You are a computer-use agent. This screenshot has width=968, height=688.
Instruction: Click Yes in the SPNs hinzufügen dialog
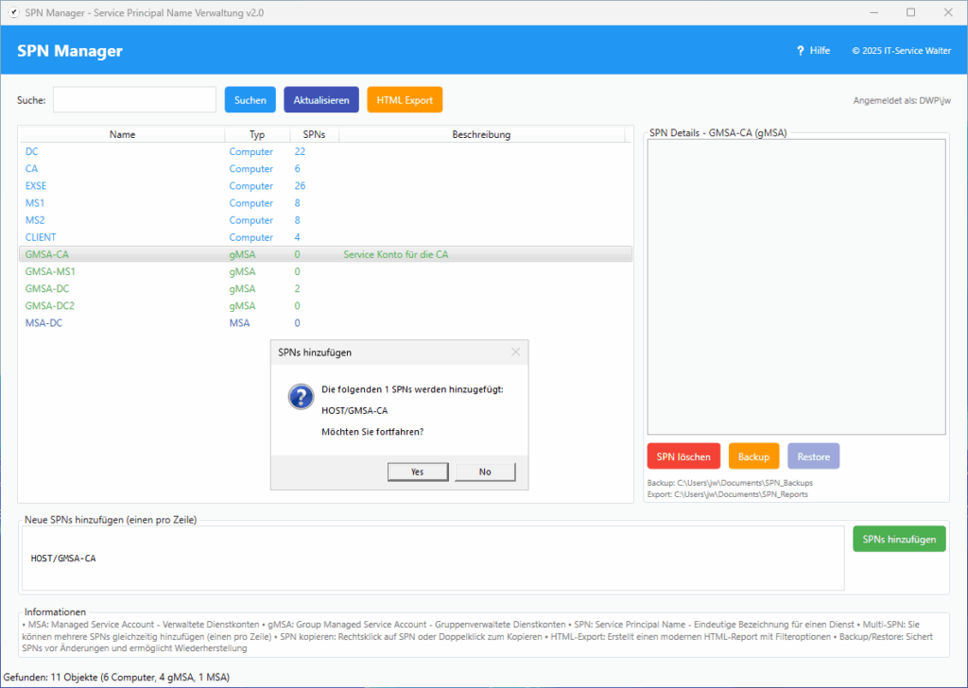417,472
